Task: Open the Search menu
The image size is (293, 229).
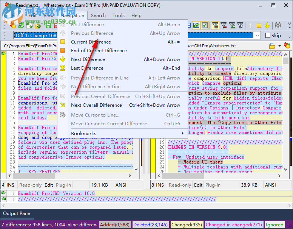Action: click(98, 16)
